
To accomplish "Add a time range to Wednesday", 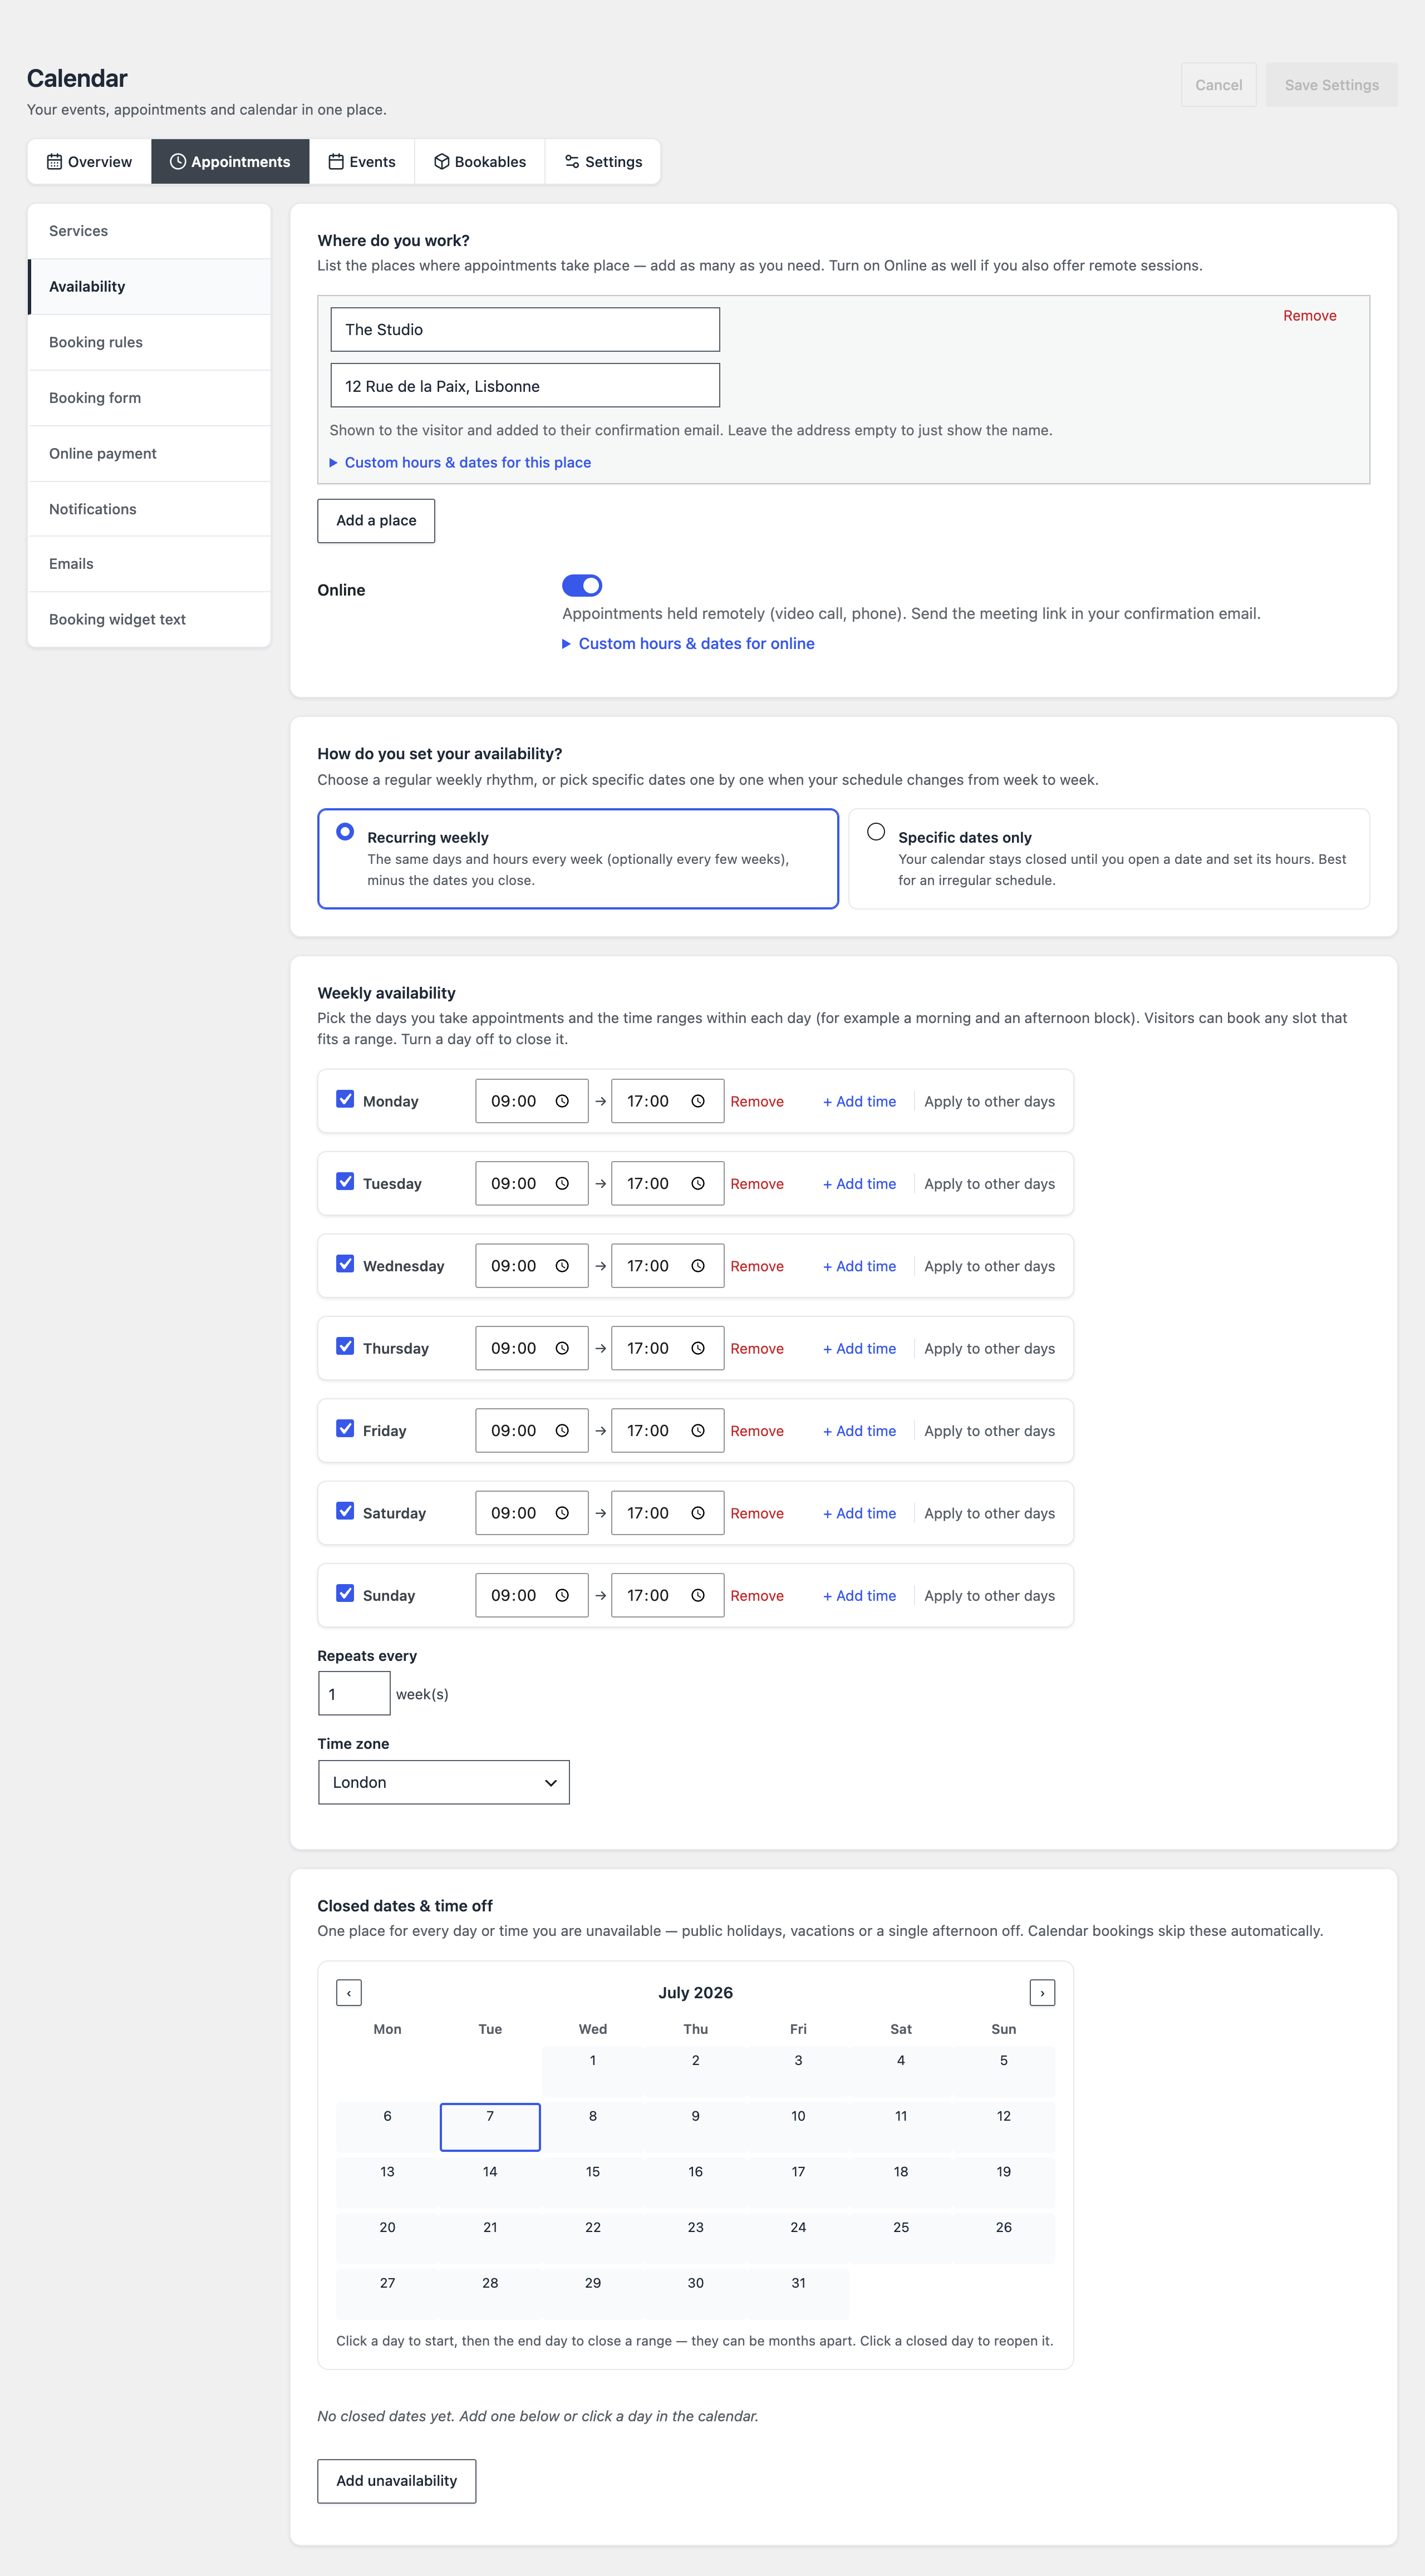I will [x=859, y=1266].
